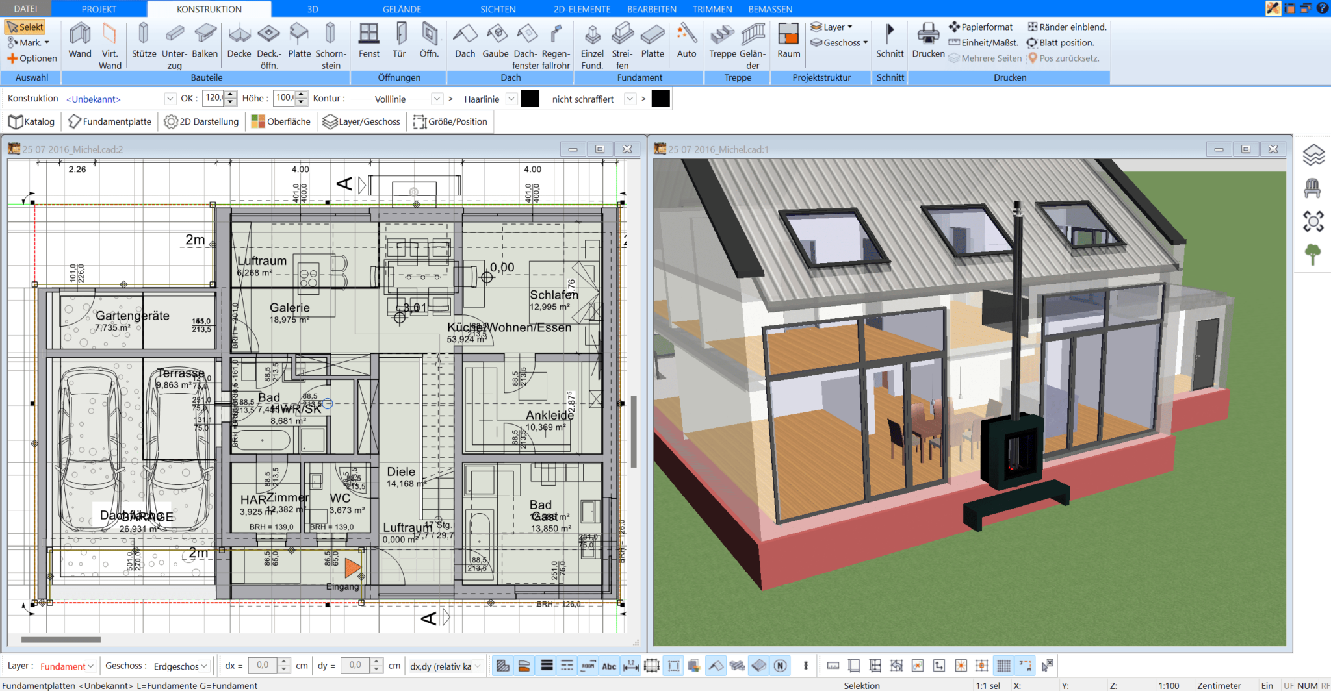Open the Geschoss Erdgeschoss dropdown
This screenshot has width=1331, height=691.
[205, 666]
